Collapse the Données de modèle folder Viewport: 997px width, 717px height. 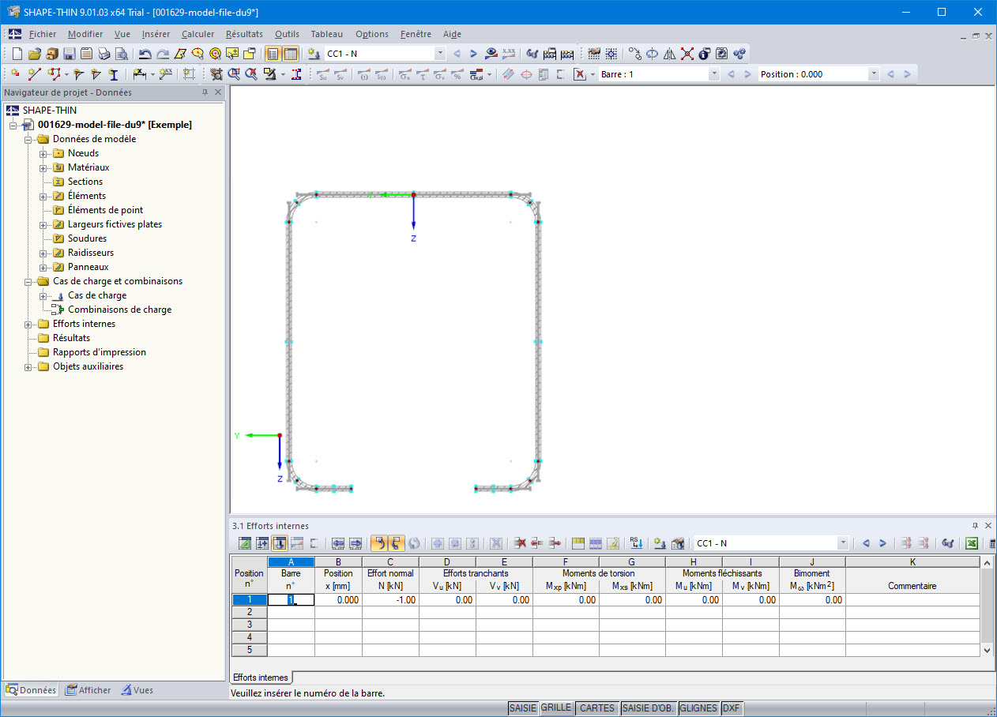click(29, 138)
